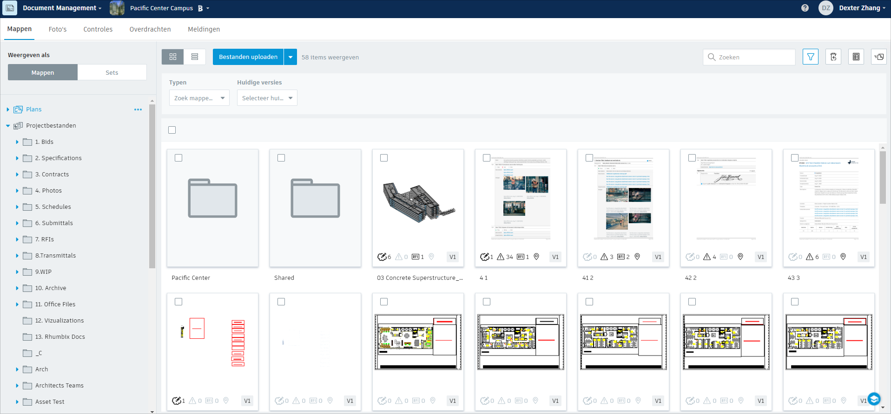Click the location pin on card 41 2
Image resolution: width=891 pixels, height=414 pixels.
click(637, 257)
